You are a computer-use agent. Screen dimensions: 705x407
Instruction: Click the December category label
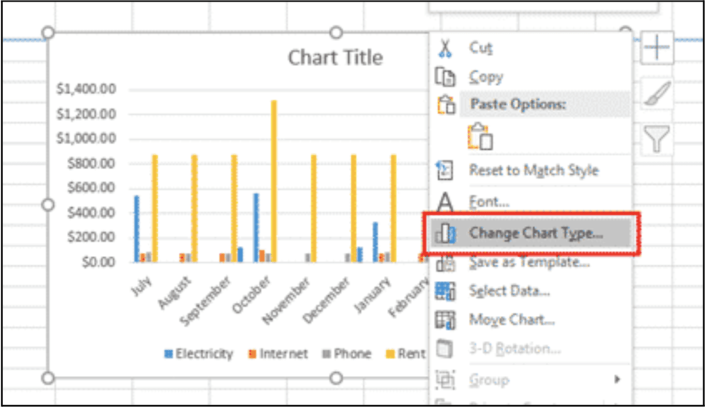326,300
